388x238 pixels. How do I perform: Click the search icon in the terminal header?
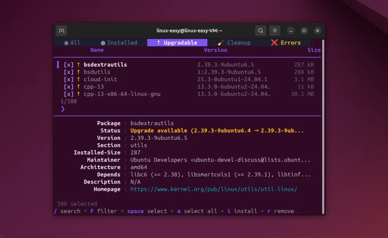point(260,31)
